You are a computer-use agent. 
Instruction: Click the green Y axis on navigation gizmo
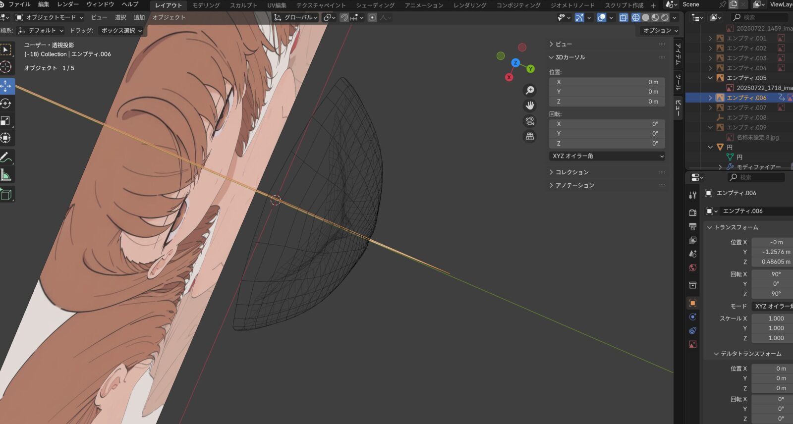click(x=530, y=69)
